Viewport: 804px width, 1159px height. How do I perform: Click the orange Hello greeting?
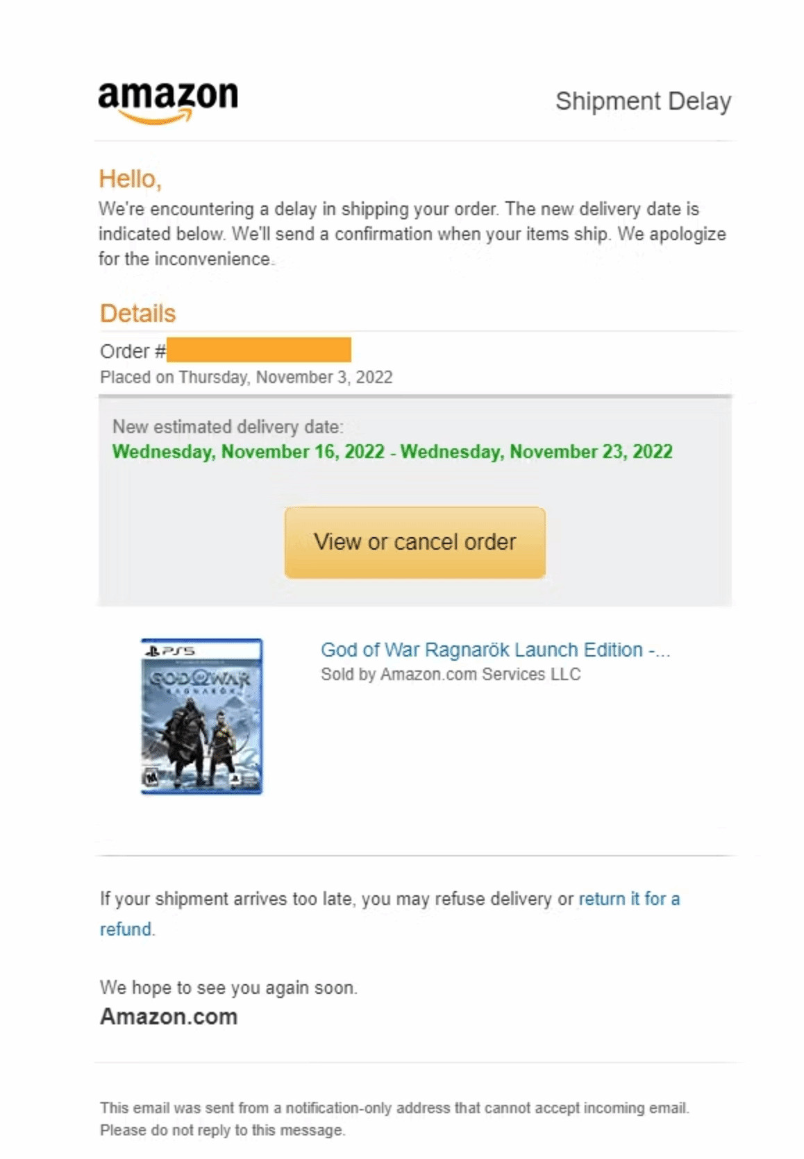coord(130,179)
